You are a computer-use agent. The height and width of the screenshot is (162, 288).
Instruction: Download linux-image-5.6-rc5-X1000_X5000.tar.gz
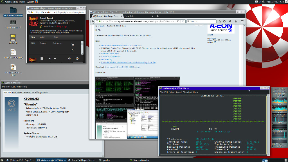pyautogui.click(x=122, y=67)
